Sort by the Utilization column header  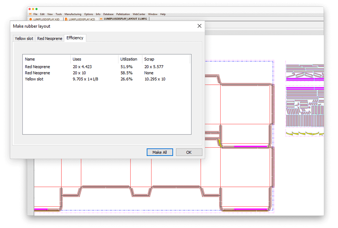pos(129,59)
